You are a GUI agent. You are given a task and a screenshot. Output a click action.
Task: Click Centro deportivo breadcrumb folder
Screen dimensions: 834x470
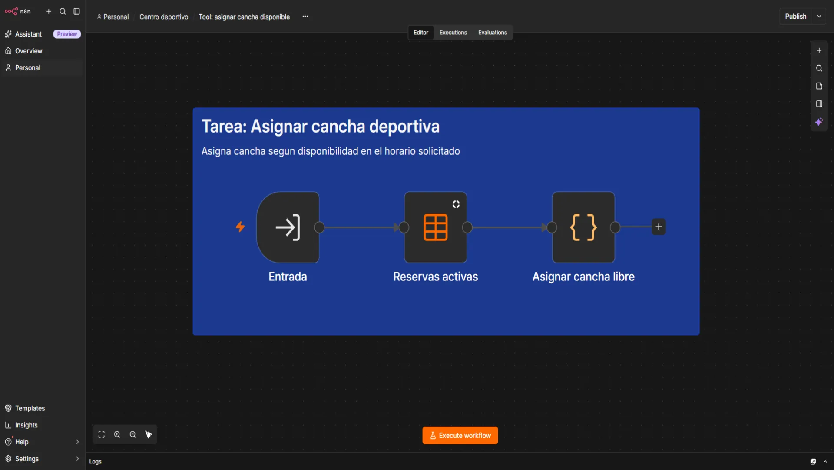(164, 17)
